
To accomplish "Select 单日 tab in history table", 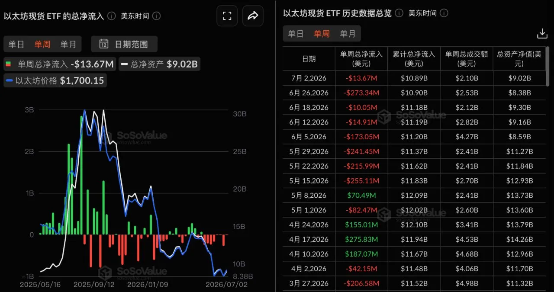I will pyautogui.click(x=296, y=34).
